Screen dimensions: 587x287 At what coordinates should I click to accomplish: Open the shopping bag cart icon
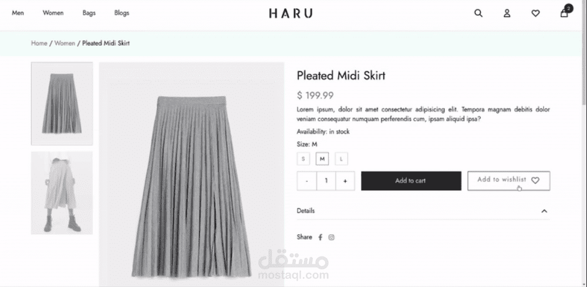564,13
